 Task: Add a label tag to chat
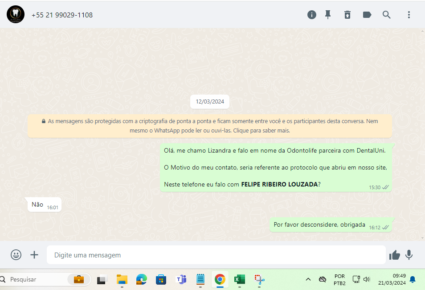[367, 15]
